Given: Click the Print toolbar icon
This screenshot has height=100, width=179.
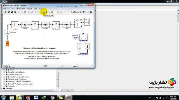Looking at the screenshot, I should pyautogui.click(x=15, y=12).
